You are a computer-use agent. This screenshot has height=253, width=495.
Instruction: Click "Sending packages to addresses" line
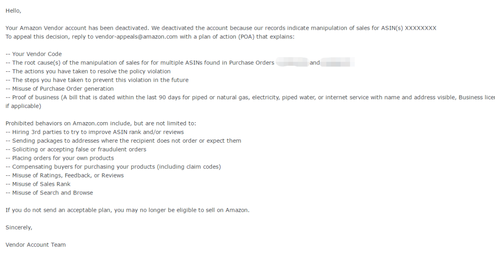pyautogui.click(x=123, y=141)
